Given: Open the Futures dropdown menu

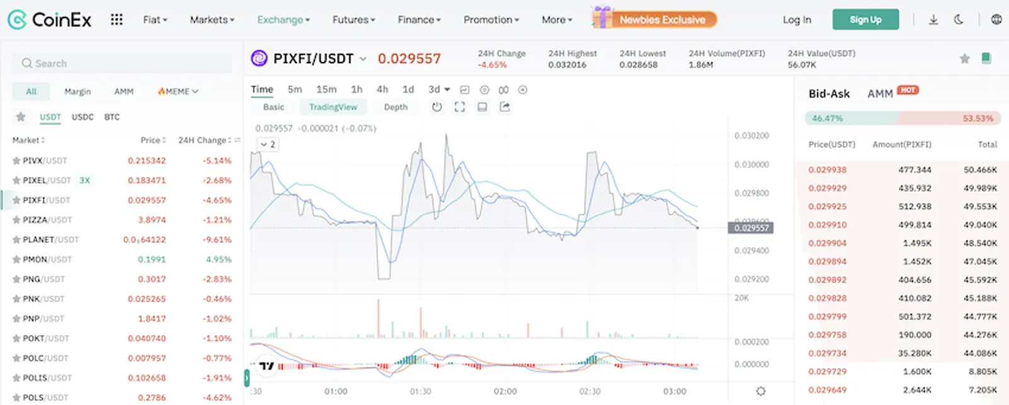Looking at the screenshot, I should tap(354, 20).
